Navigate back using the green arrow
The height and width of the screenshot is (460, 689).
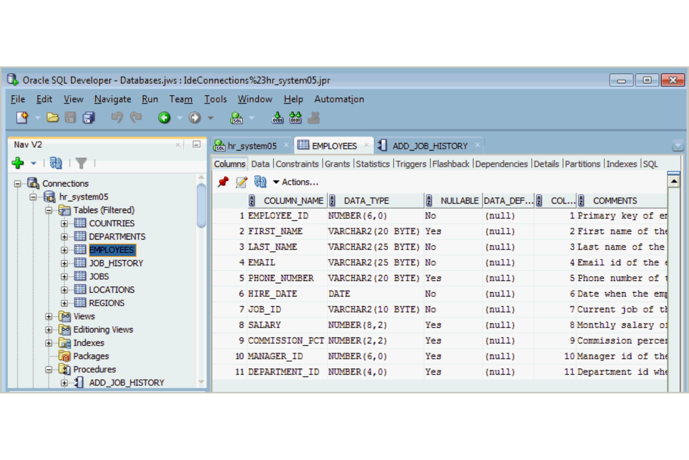coord(164,117)
